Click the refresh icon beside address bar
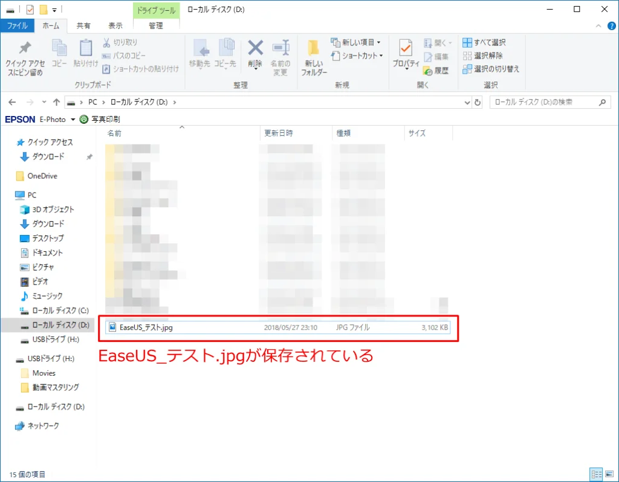 (478, 102)
